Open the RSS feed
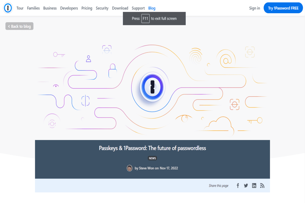 pyautogui.click(x=262, y=185)
